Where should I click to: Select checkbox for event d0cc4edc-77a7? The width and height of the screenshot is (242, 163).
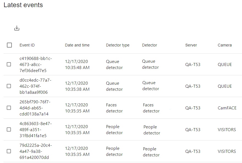[9, 86]
